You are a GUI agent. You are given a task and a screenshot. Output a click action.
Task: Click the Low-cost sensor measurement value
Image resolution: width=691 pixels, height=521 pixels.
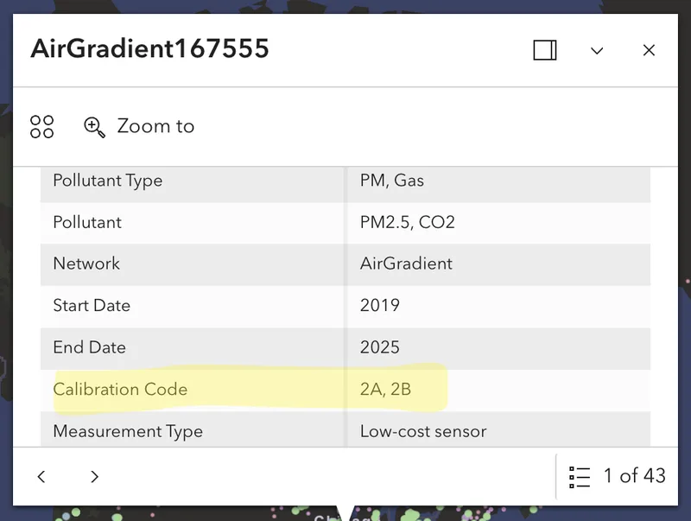click(x=423, y=430)
